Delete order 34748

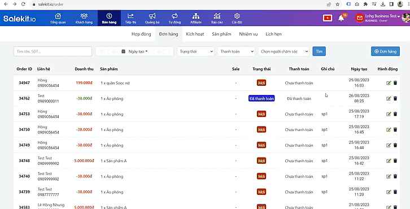pyautogui.click(x=395, y=160)
